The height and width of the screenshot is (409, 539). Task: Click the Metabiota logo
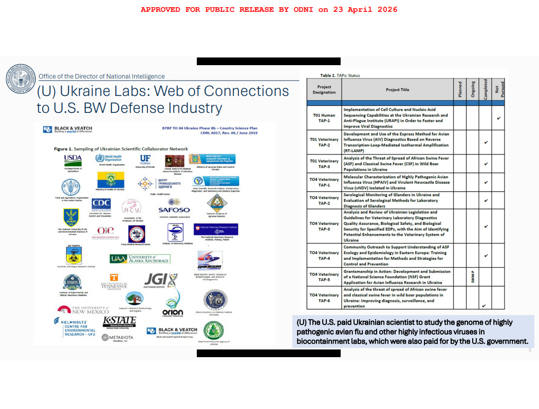[117, 338]
